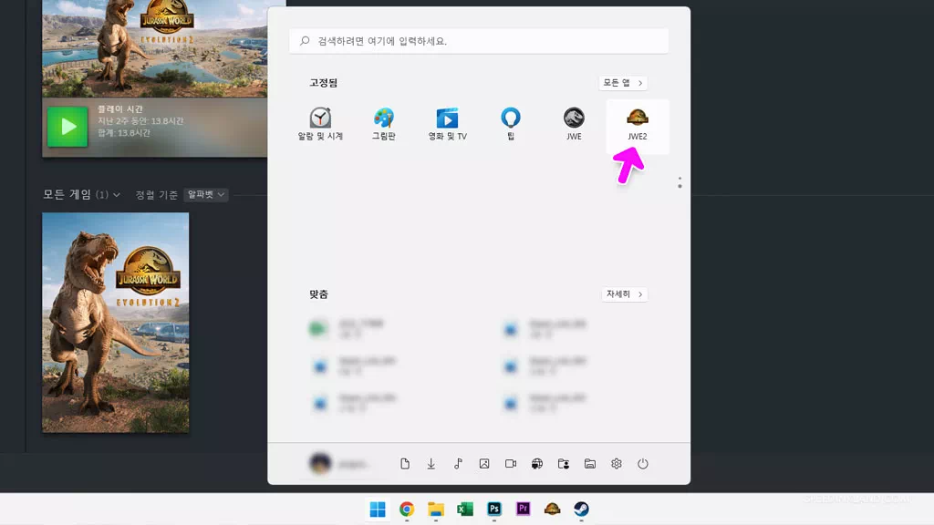This screenshot has width=934, height=525.
Task: Open the 알파벳 sort dropdown in Steam
Action: pos(205,195)
